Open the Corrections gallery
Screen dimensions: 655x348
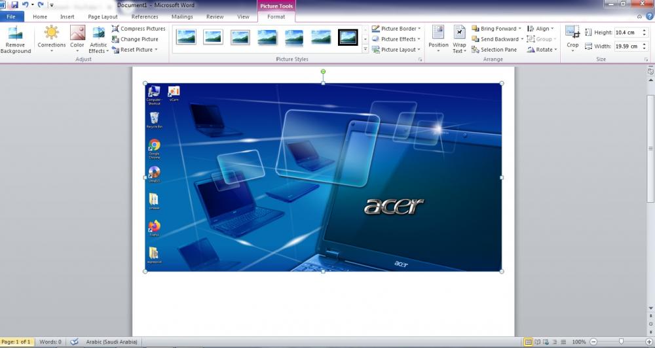(51, 39)
